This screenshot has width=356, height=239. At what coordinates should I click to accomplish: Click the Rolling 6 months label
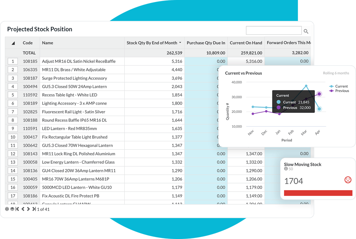pyautogui.click(x=336, y=73)
